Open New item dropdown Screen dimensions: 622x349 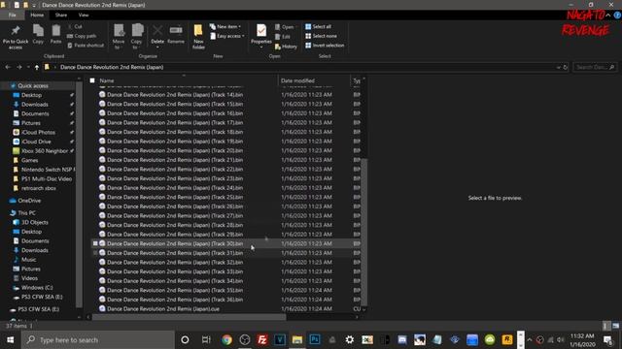point(225,26)
